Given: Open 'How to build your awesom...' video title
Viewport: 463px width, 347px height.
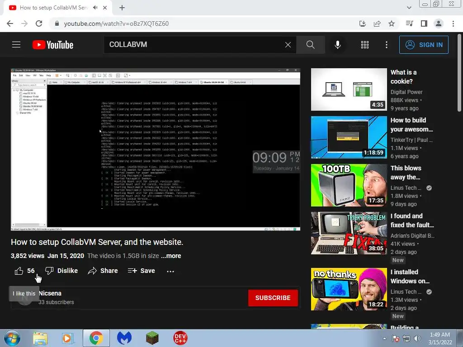Looking at the screenshot, I should coord(411,125).
